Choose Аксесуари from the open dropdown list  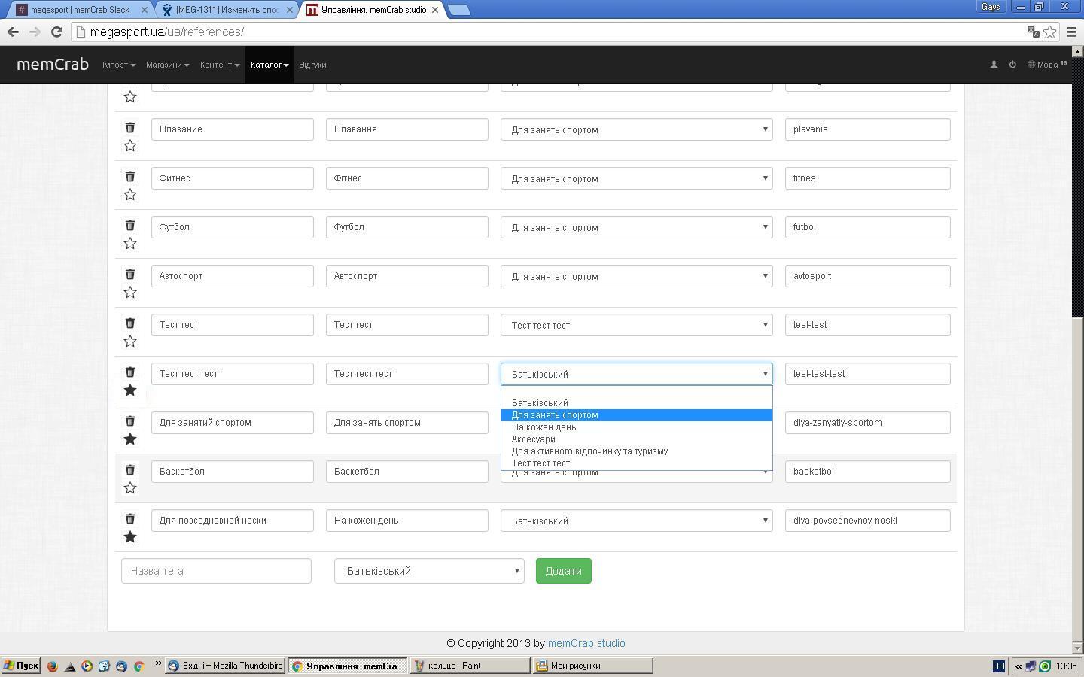coord(533,439)
